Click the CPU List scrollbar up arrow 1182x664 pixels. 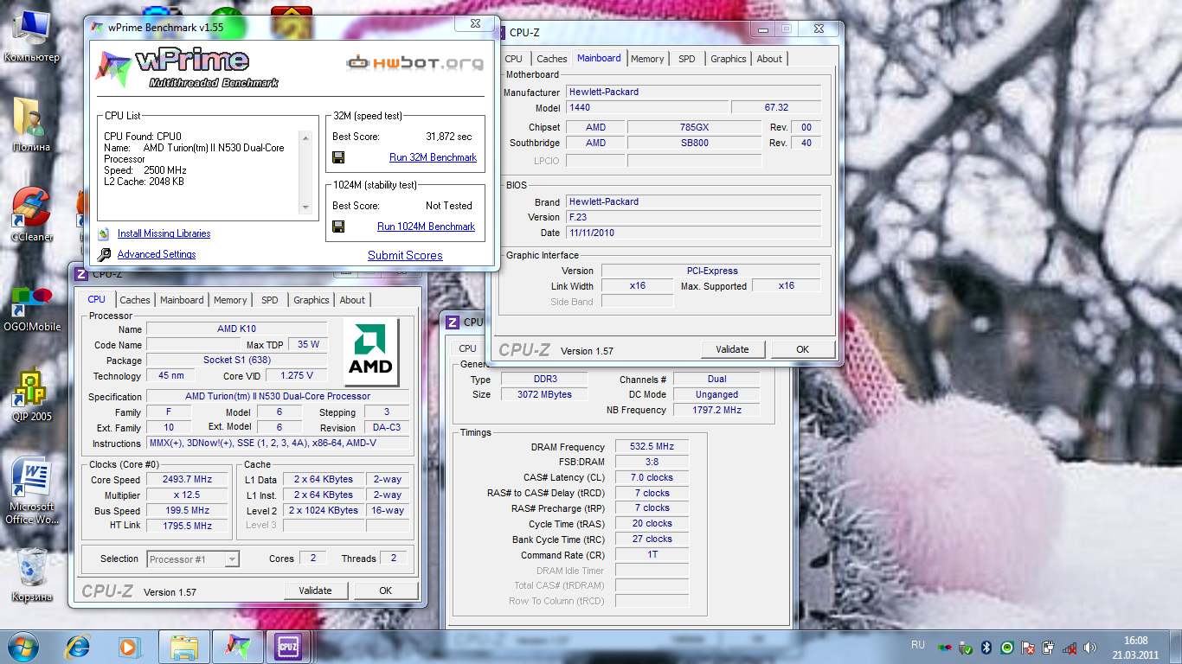(305, 137)
